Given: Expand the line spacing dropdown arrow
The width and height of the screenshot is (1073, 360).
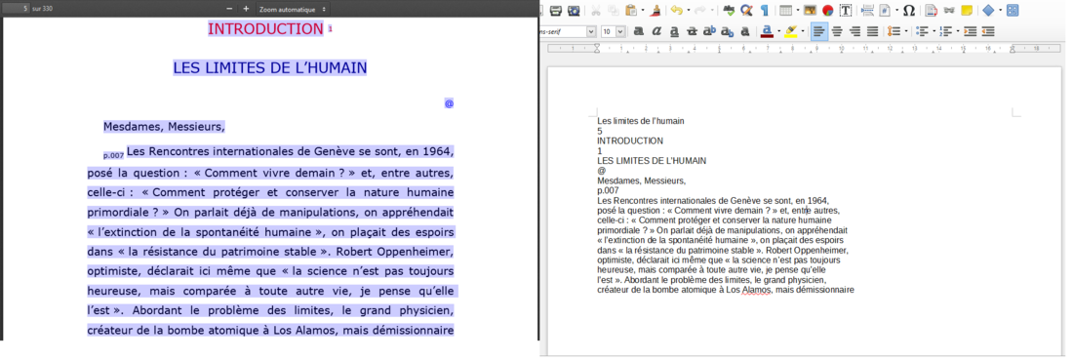Looking at the screenshot, I should (x=906, y=31).
